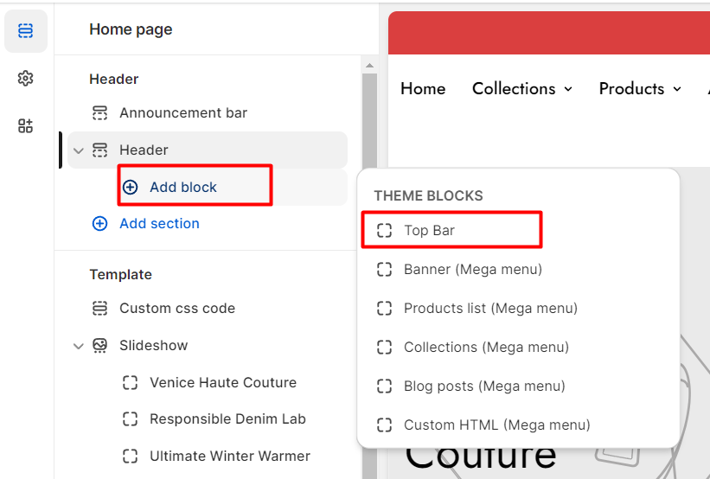Click the Custom css code section icon
Image resolution: width=710 pixels, height=479 pixels.
coord(99,309)
